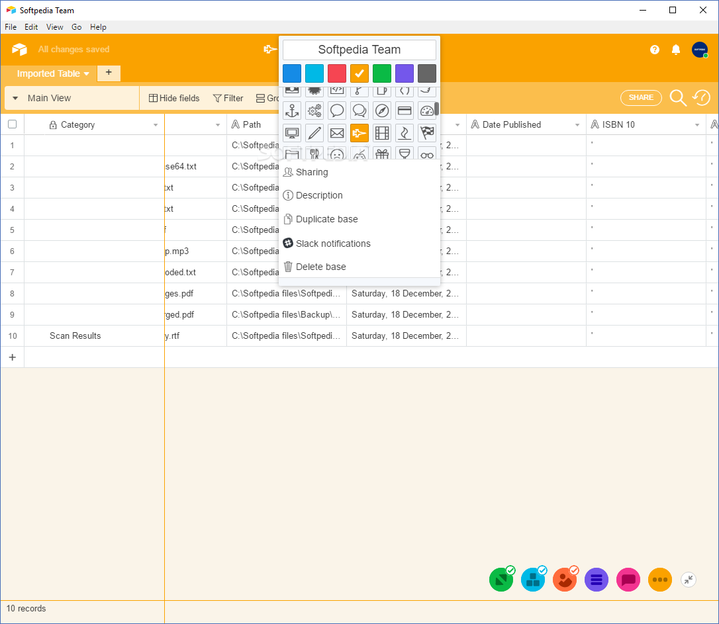Open the Help menu
The width and height of the screenshot is (719, 624).
[x=98, y=27]
